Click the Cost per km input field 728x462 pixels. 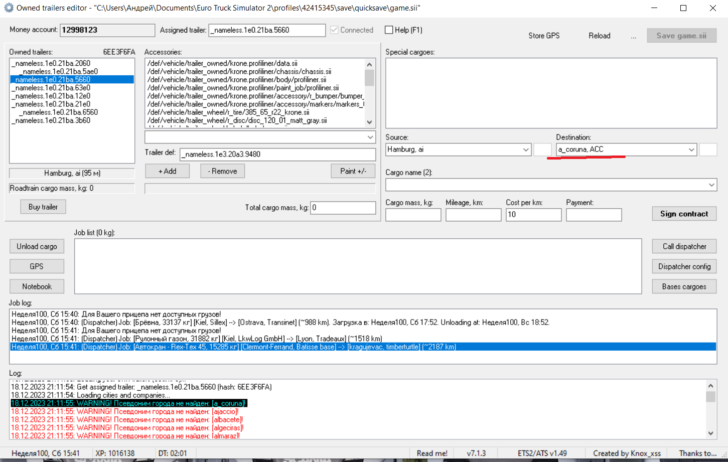(534, 215)
